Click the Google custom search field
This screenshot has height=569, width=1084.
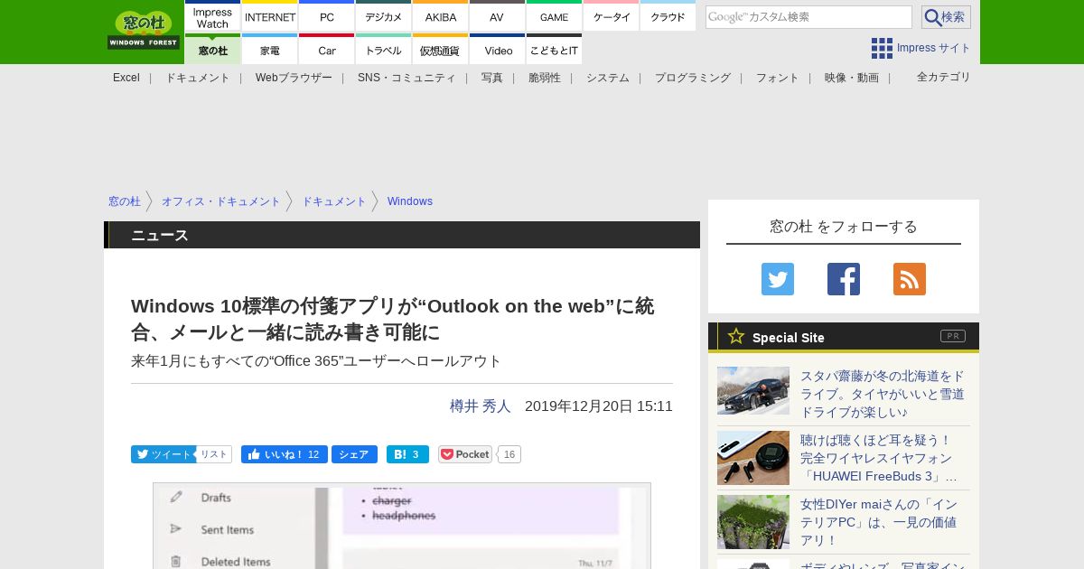[808, 17]
